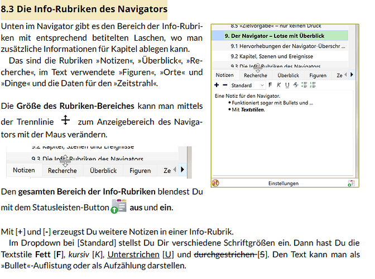This screenshot has height=279, width=375.
Task: Click the right scroll arrow for more tabs
Action: point(353,75)
